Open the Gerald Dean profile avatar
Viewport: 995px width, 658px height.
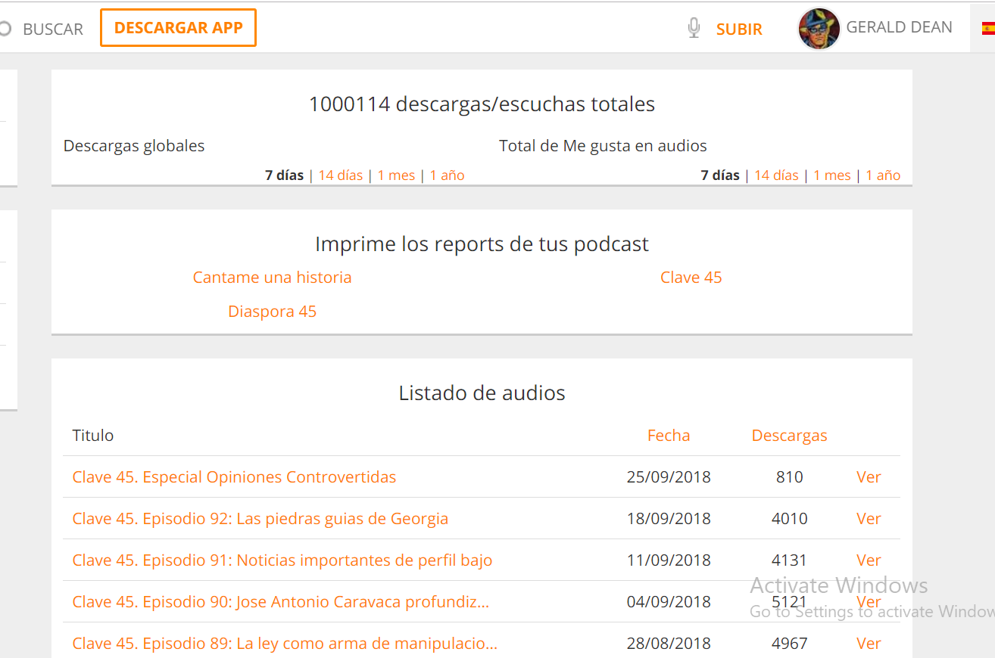click(819, 29)
